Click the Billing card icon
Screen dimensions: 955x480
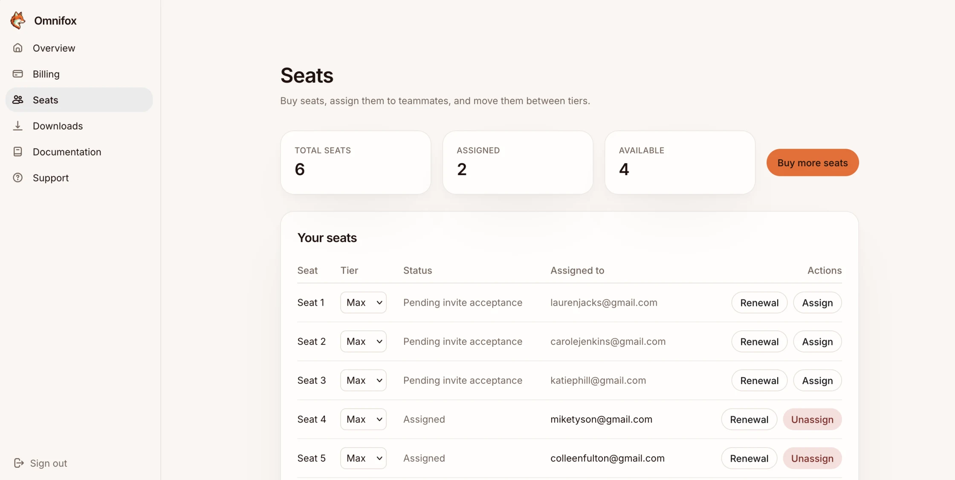[17, 74]
